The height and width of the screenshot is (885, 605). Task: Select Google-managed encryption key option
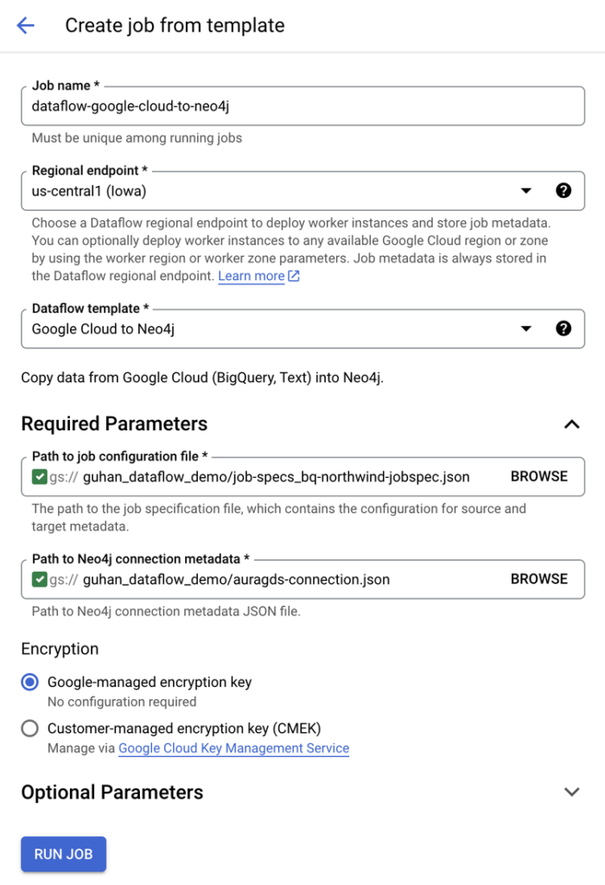[30, 682]
